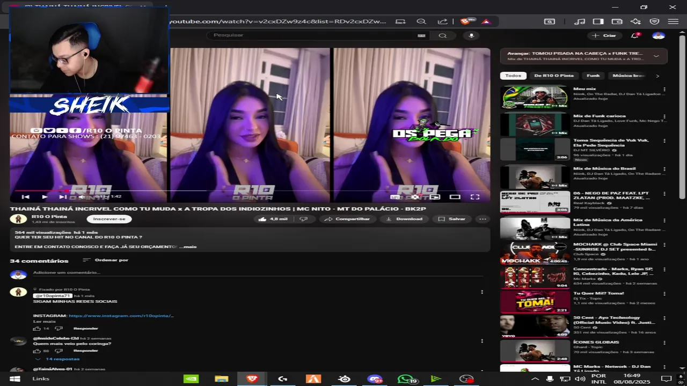687x386 pixels.
Task: Click the share icon in address bar
Action: point(442,21)
